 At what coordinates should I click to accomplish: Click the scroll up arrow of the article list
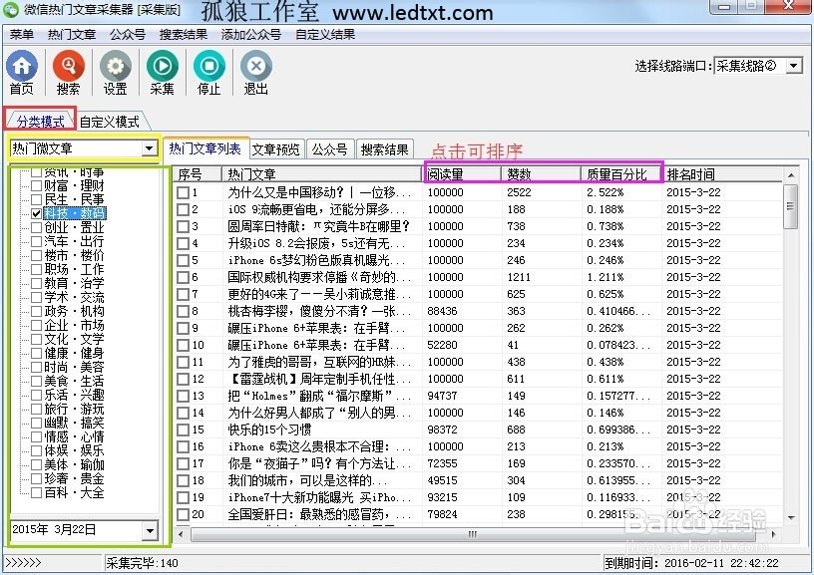tap(791, 175)
